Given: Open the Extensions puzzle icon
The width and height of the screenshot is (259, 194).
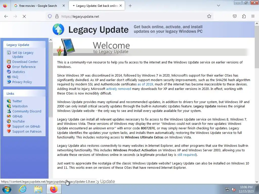Looking at the screenshot, I should click(244, 16).
